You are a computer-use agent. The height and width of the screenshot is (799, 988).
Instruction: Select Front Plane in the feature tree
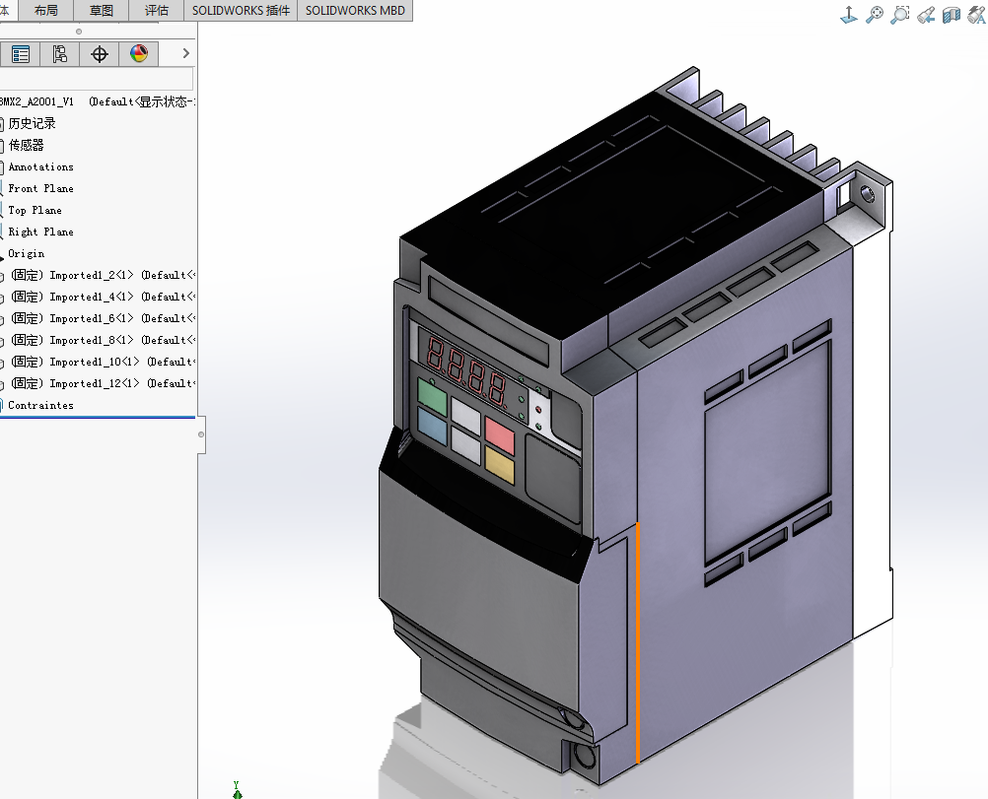[40, 188]
